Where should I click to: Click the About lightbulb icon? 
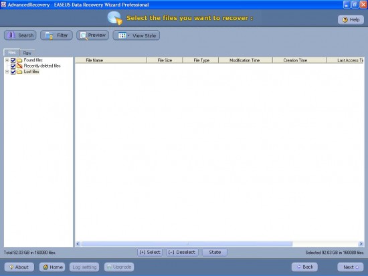click(11, 267)
